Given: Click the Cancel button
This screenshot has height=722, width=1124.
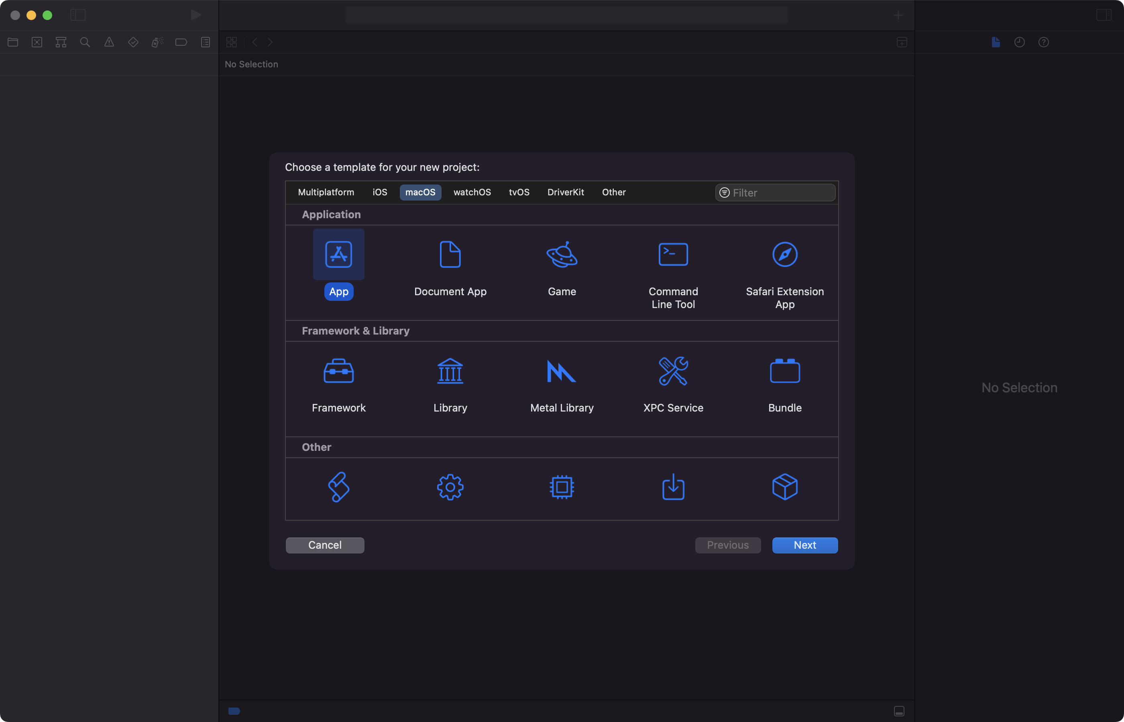Looking at the screenshot, I should click(x=325, y=545).
